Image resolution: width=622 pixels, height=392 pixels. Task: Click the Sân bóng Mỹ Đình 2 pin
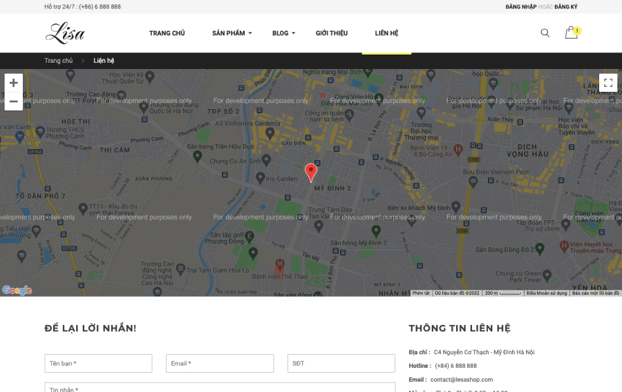point(376,231)
